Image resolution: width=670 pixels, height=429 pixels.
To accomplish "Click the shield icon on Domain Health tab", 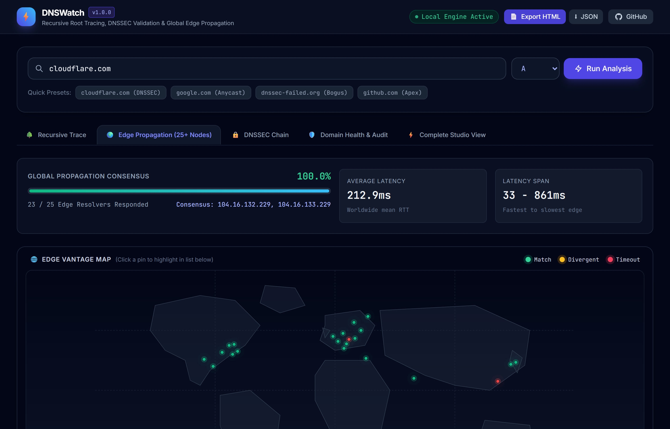I will point(312,135).
